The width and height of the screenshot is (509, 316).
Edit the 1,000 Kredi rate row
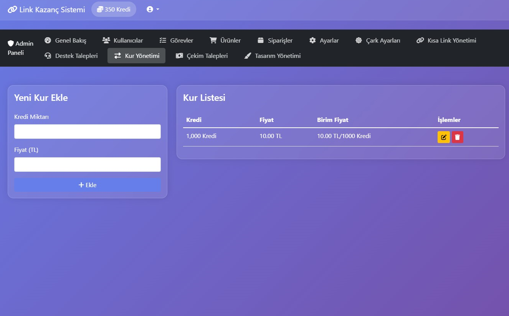444,137
